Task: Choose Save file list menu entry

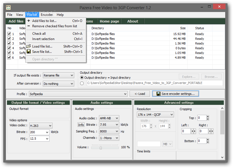Action: click(56, 51)
